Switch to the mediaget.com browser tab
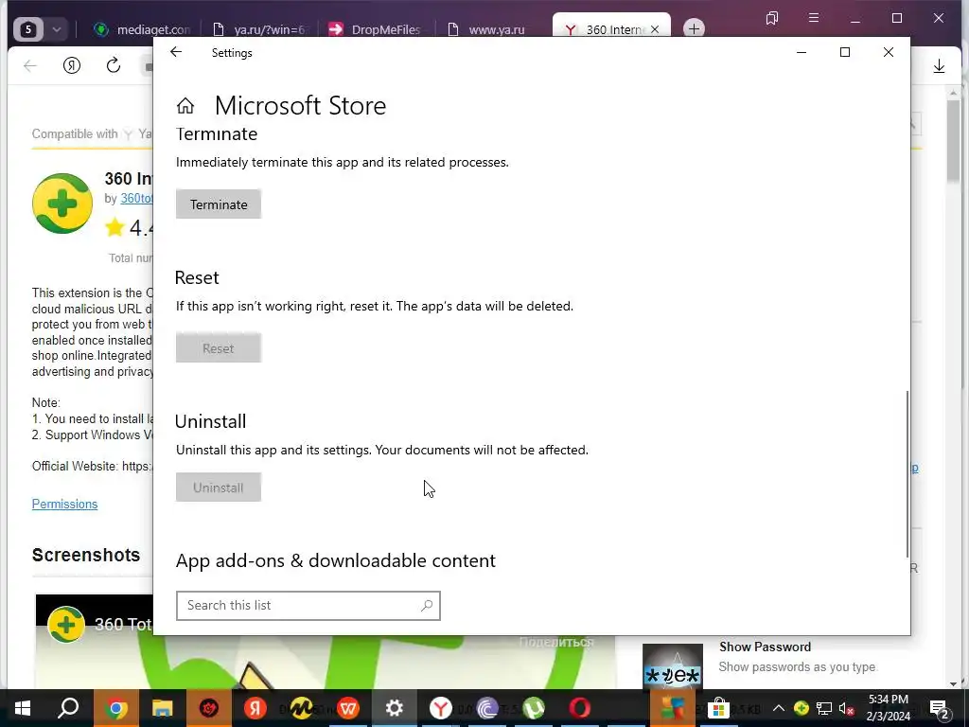The image size is (969, 727). point(143,29)
